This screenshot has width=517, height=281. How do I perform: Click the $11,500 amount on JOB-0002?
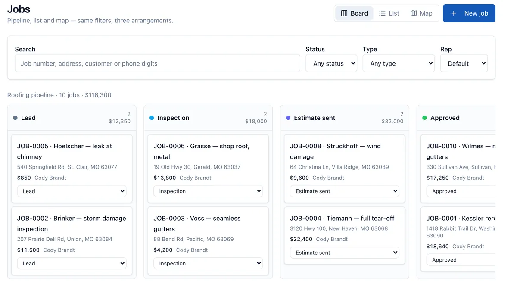(x=28, y=250)
